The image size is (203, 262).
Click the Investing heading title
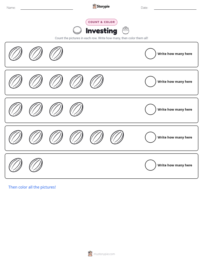tap(101, 31)
